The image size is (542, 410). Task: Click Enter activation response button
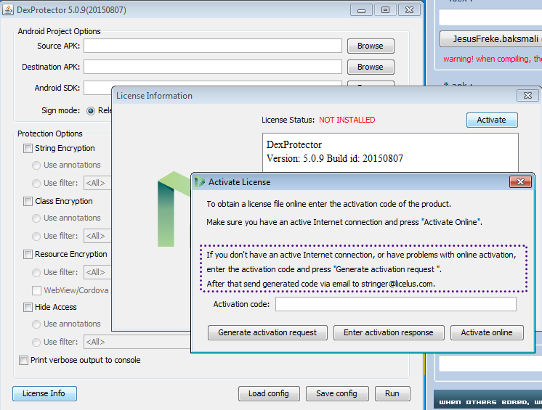tap(389, 332)
